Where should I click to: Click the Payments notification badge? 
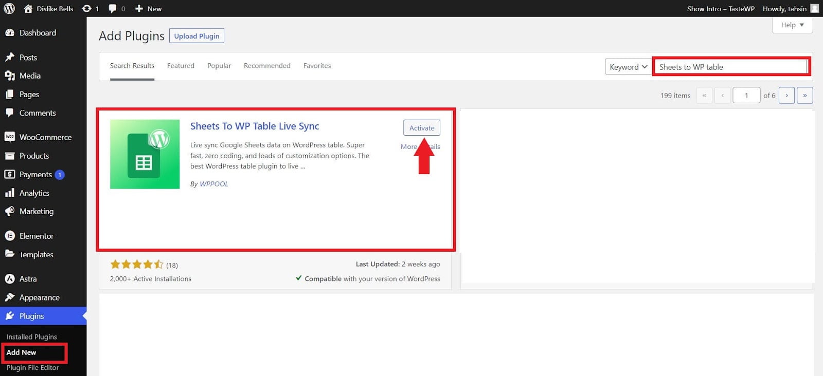(60, 175)
